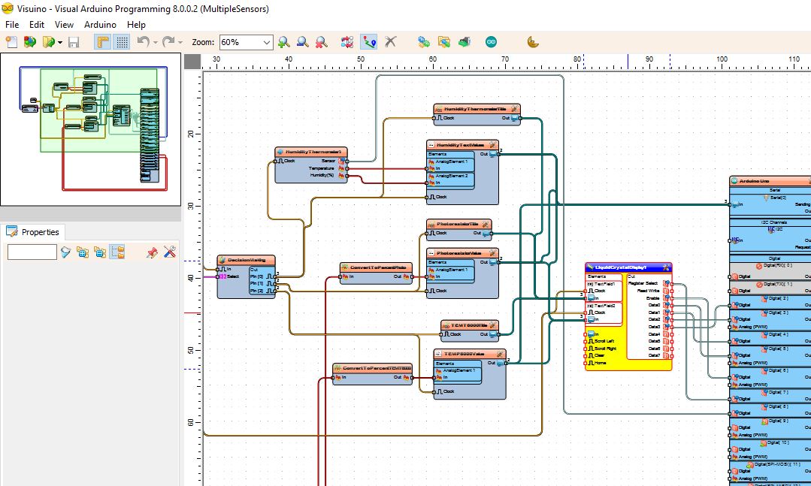Open the Arduino menu
811x486 pixels.
pyautogui.click(x=100, y=25)
